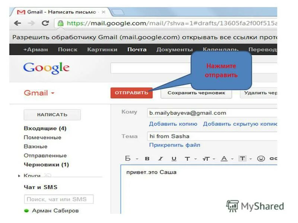Open Помеченные folder
The width and height of the screenshot is (298, 223).
point(42,138)
